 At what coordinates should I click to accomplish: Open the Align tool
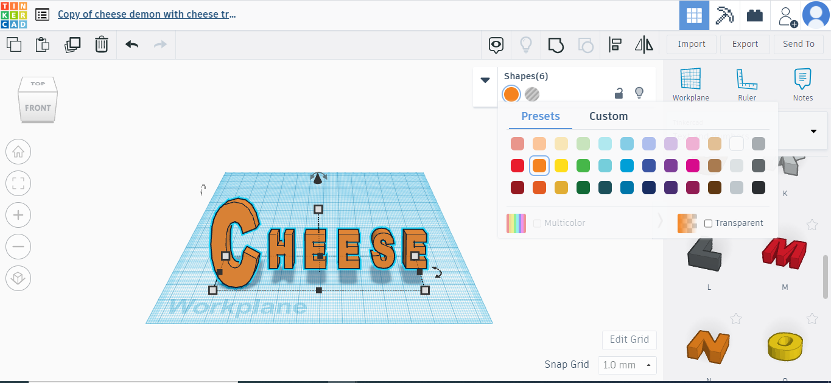(615, 44)
